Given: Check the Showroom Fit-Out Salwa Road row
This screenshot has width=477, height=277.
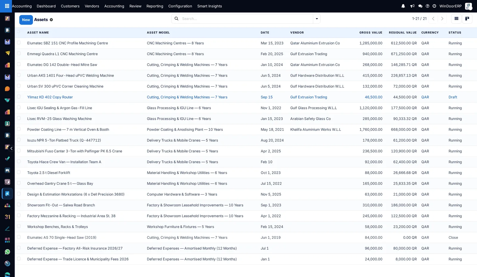Looking at the screenshot, I should pyautogui.click(x=19, y=205).
